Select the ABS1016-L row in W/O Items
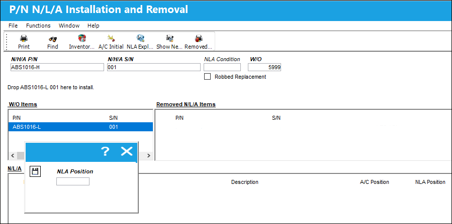452x224 pixels. pos(80,127)
